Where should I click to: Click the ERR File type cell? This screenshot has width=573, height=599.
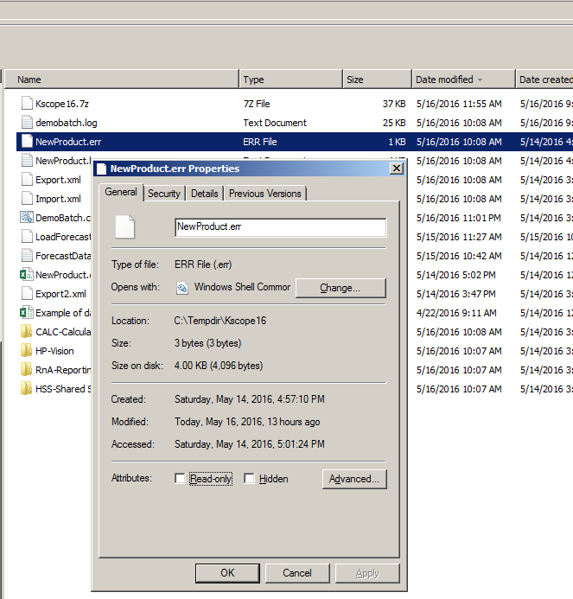[x=260, y=142]
